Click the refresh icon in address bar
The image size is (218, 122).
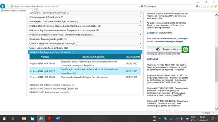click(145, 6)
